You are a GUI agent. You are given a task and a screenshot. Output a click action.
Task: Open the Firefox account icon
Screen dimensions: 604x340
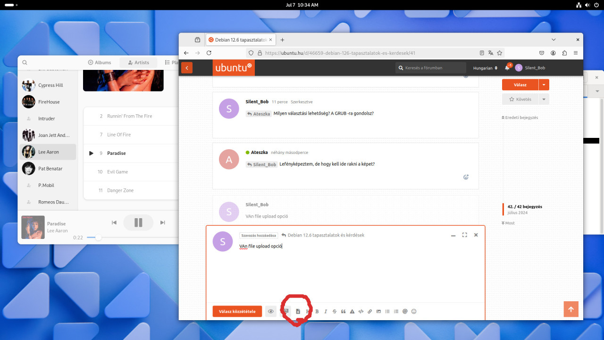(x=553, y=53)
